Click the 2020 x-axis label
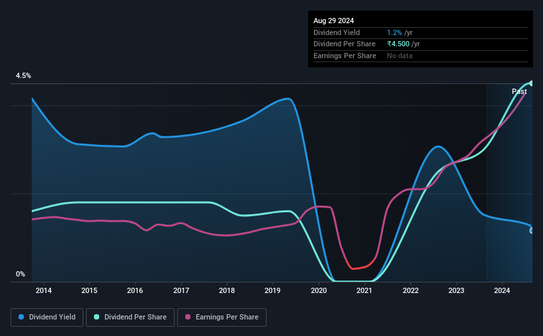The image size is (543, 336). coord(319,290)
